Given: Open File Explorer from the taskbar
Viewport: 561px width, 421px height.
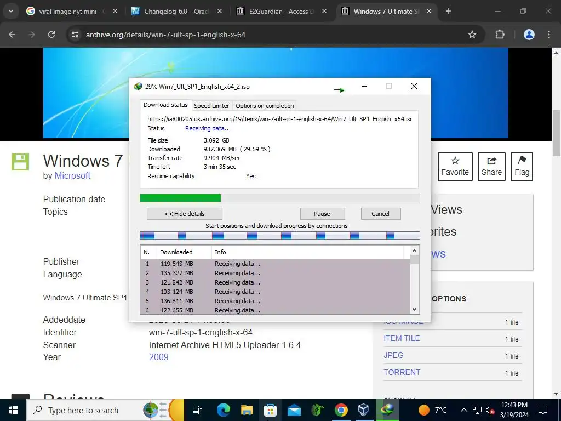Looking at the screenshot, I should (x=247, y=410).
